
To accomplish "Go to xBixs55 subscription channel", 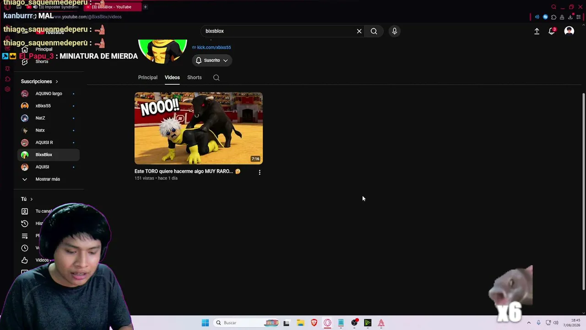I will 48,106.
